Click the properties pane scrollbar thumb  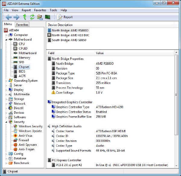coord(176,95)
